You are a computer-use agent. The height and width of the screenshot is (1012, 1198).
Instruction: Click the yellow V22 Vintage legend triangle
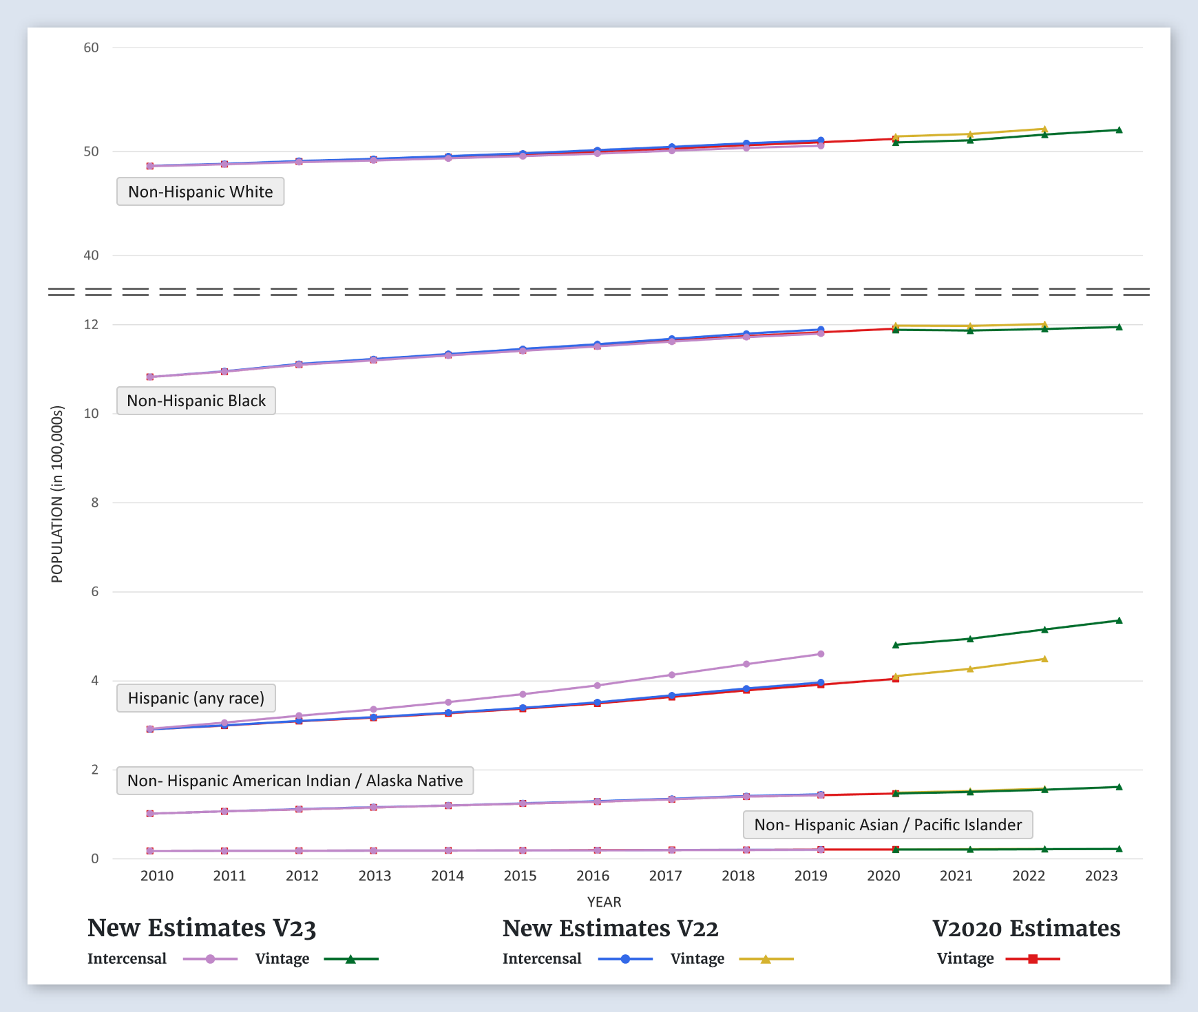point(766,959)
